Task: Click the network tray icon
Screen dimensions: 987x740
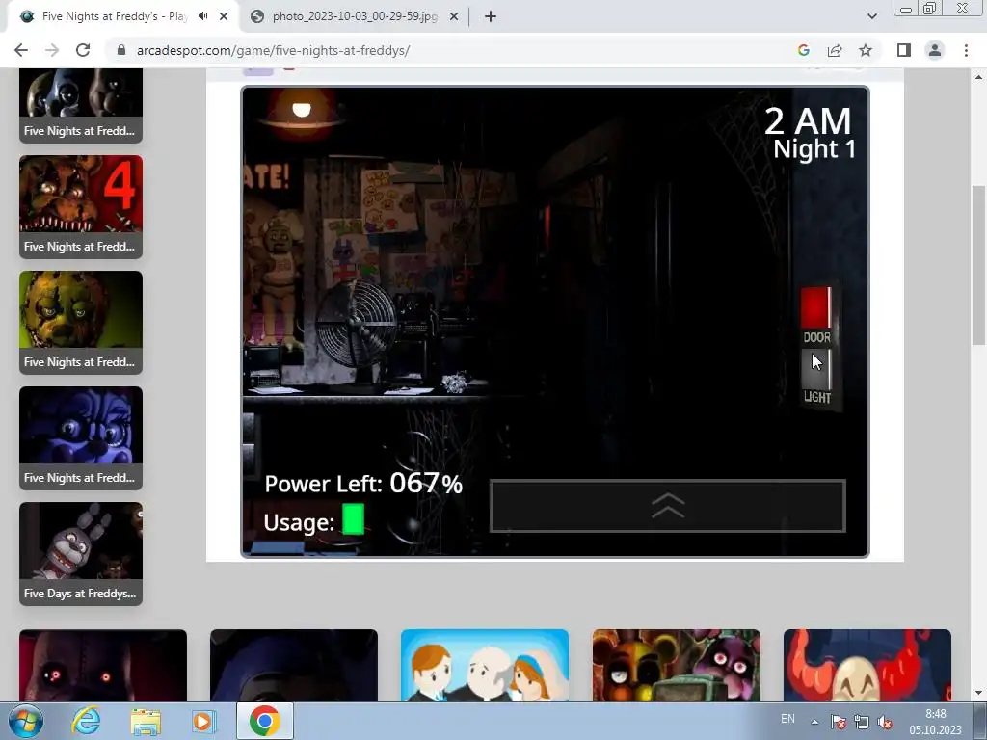Action: click(861, 722)
